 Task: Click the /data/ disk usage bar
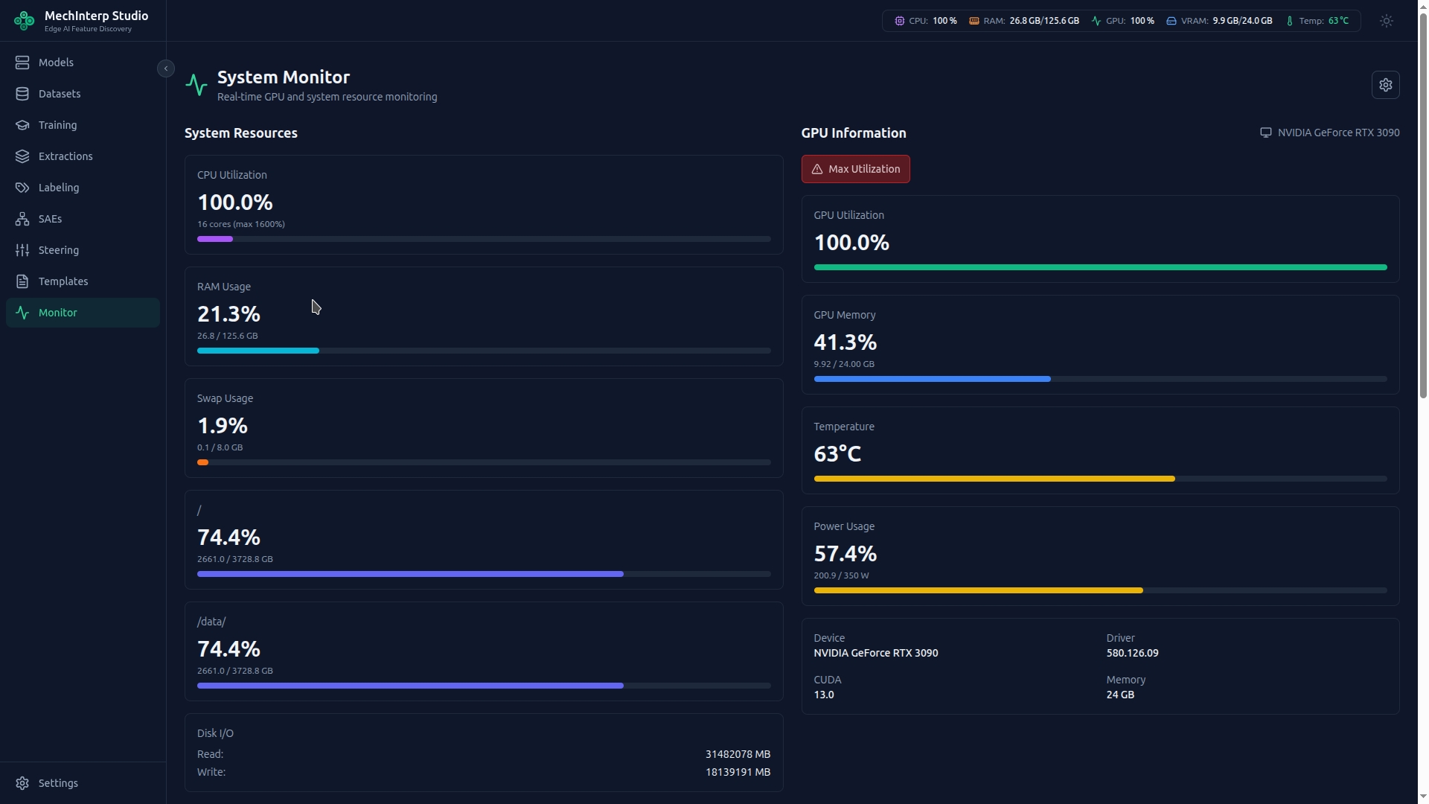pos(484,686)
